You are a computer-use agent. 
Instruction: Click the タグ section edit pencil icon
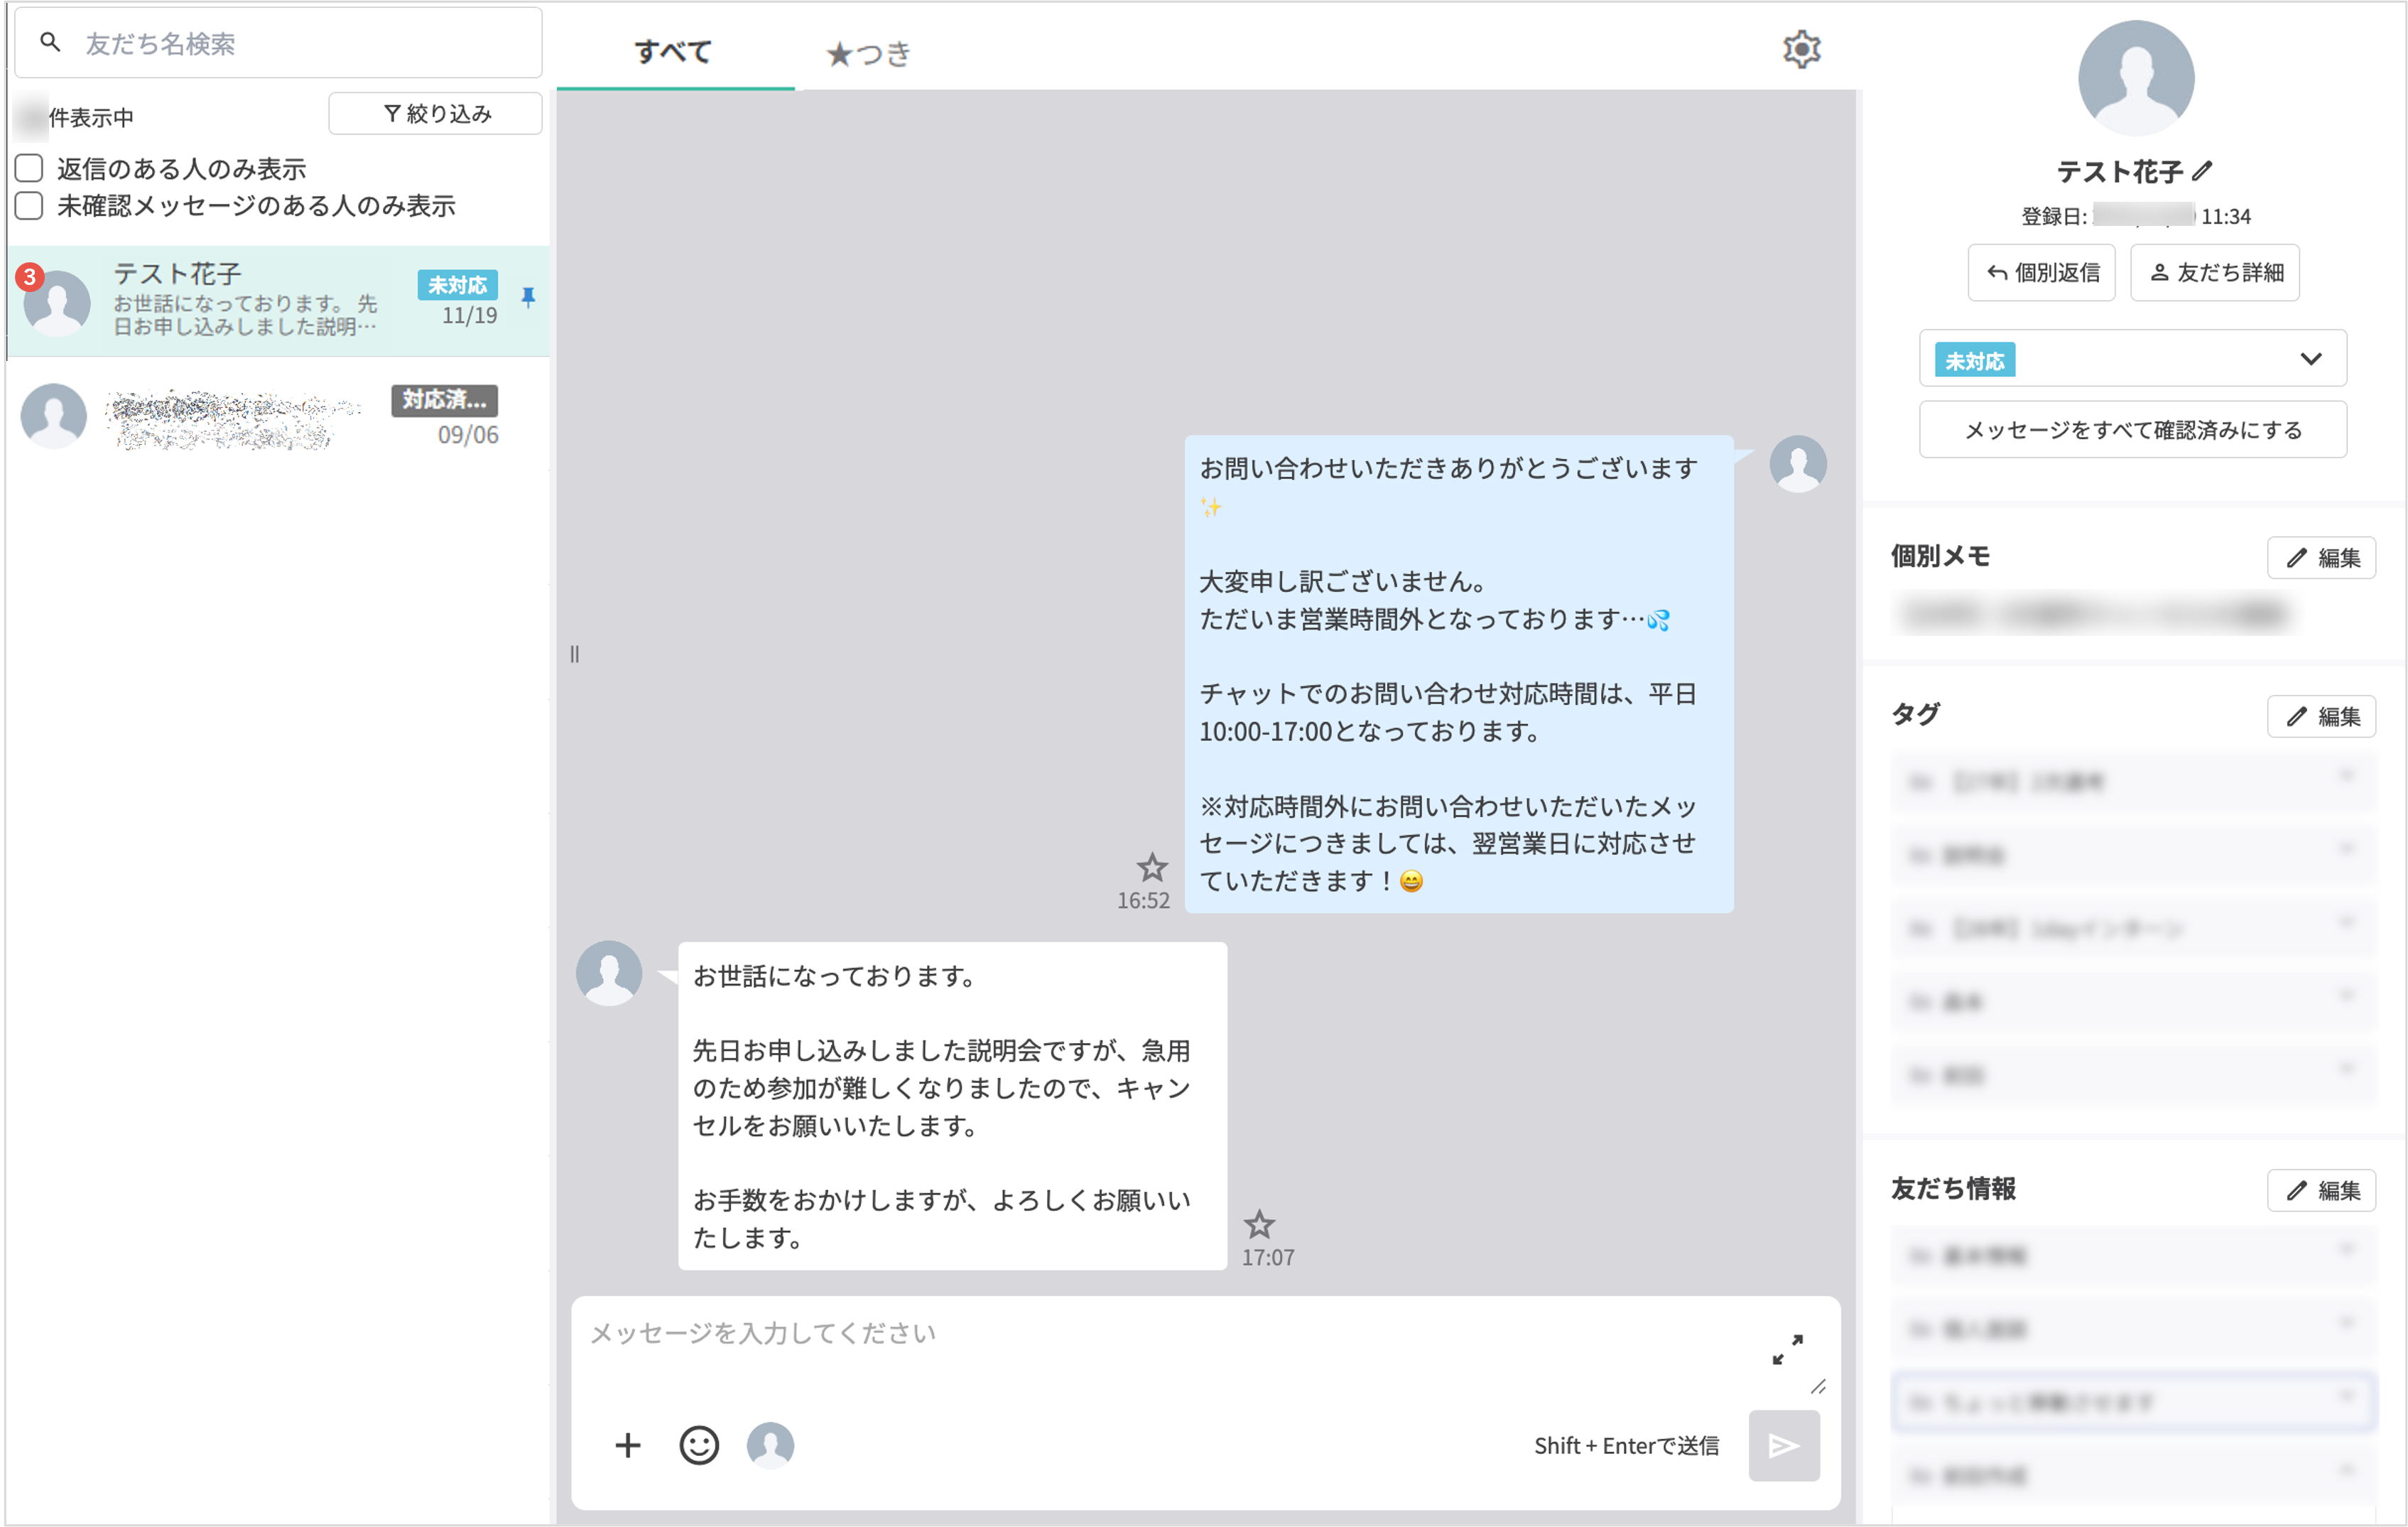2321,716
